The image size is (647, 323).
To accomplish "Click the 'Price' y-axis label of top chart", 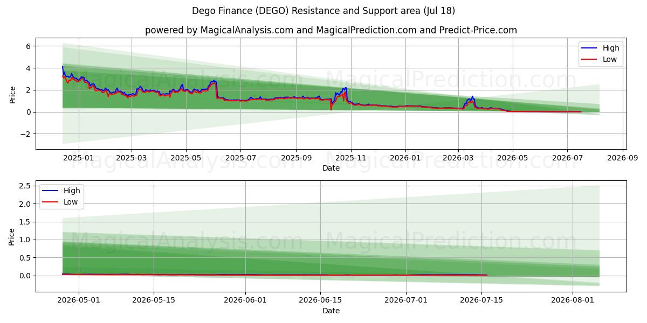I will click(12, 94).
